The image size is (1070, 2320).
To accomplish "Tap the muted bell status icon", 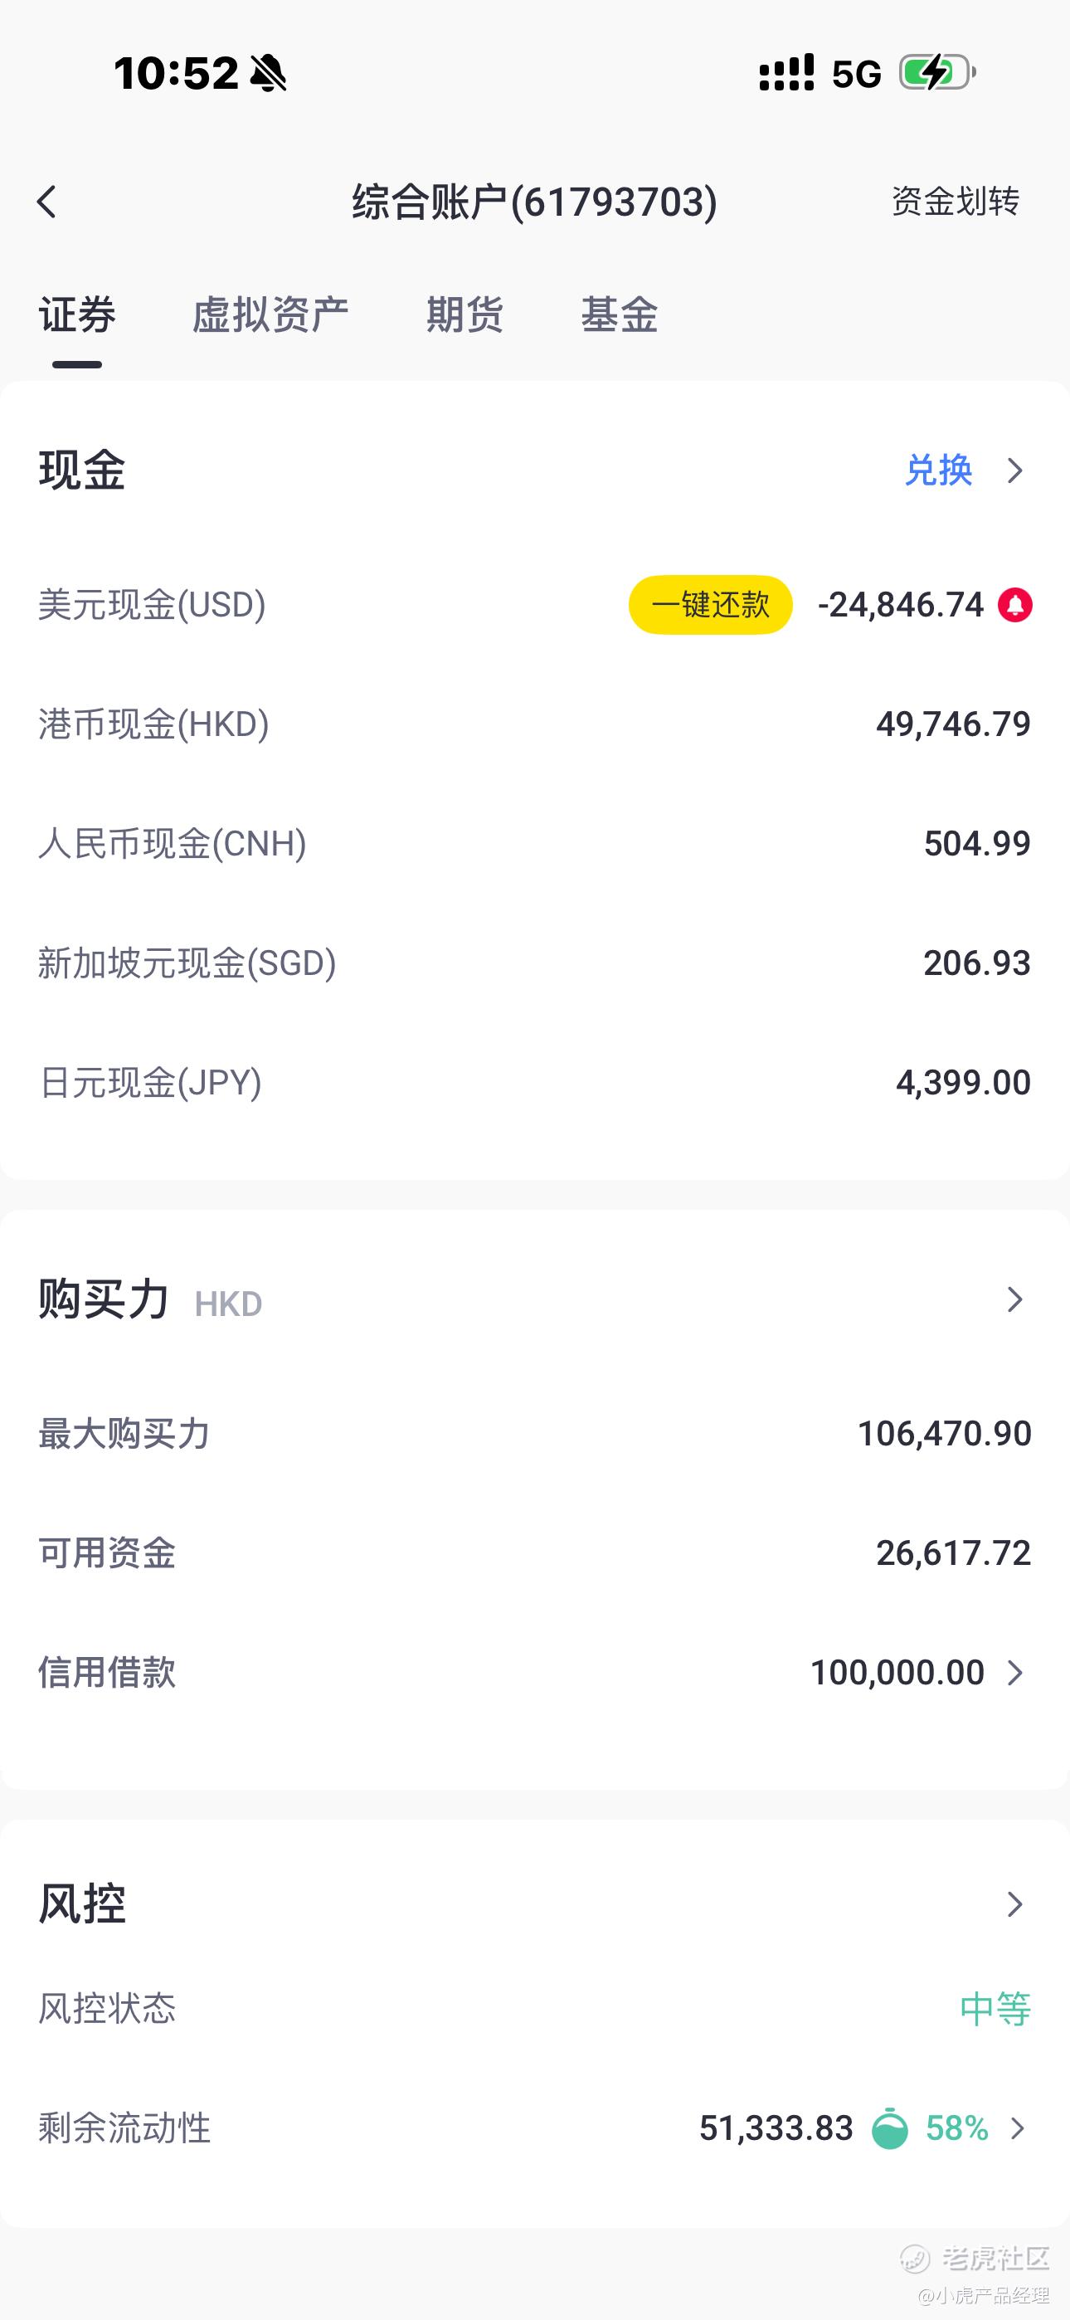I will coord(267,73).
